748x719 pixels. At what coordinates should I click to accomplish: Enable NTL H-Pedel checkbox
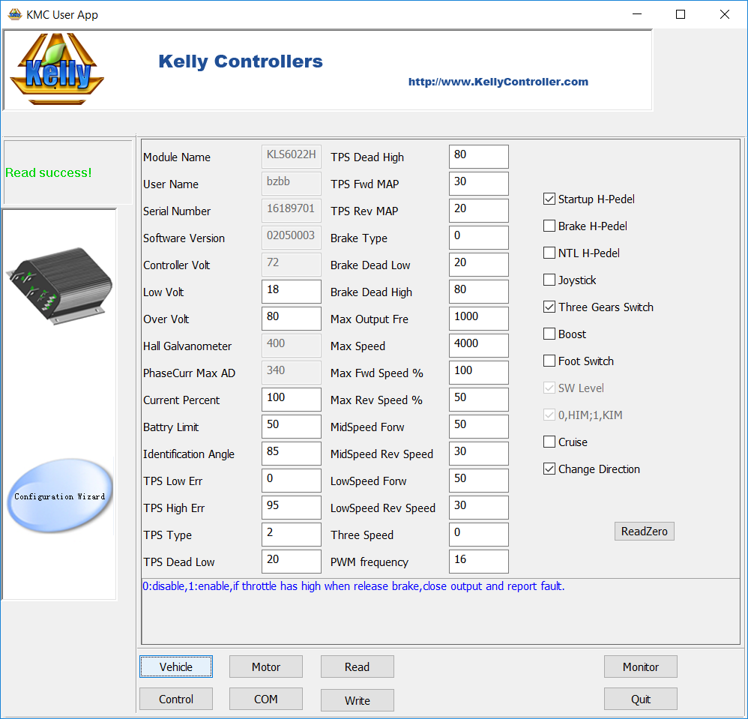click(549, 253)
